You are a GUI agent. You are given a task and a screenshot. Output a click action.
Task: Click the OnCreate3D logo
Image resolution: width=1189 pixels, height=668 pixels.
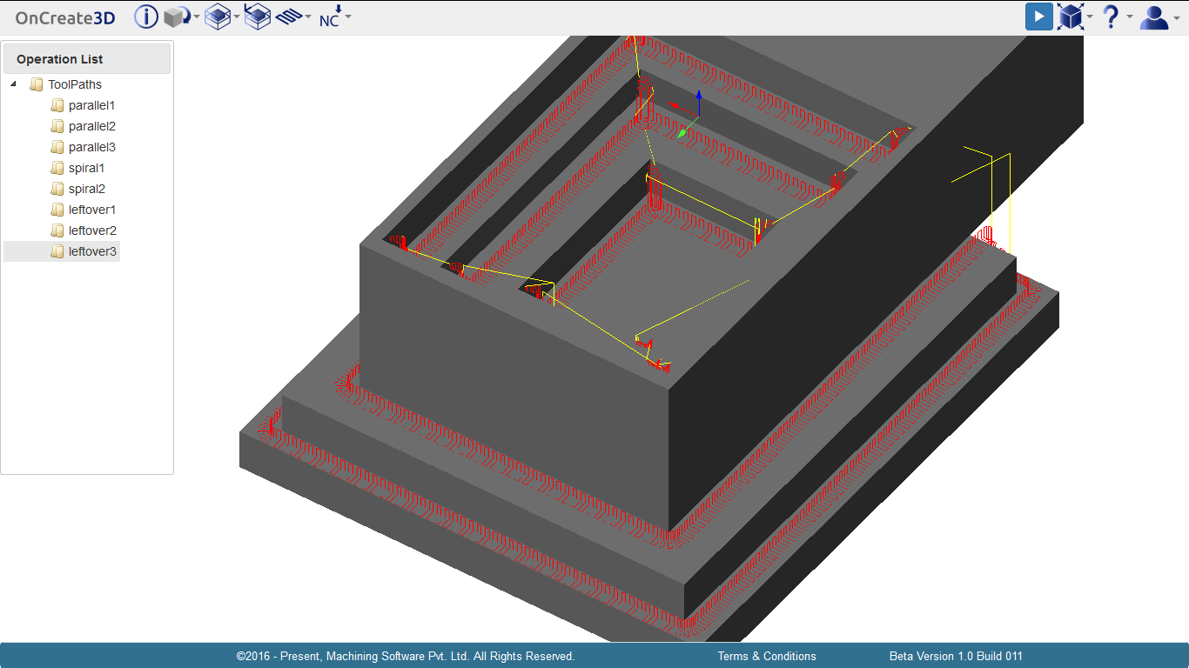point(65,17)
